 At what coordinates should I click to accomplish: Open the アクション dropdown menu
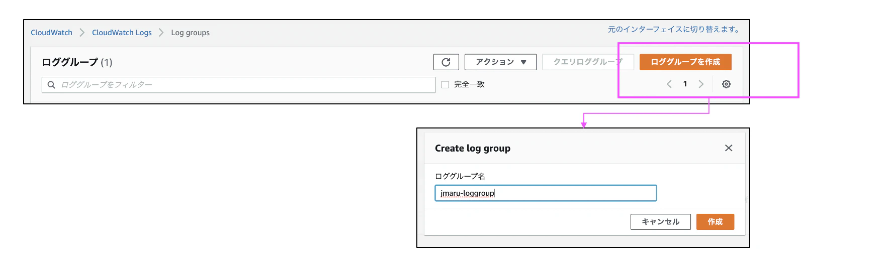[x=501, y=62]
